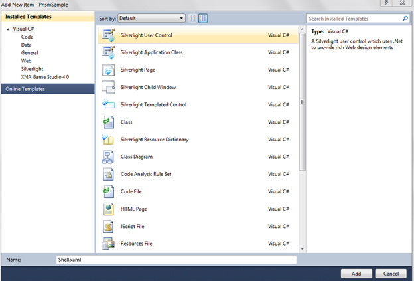
Task: Select the XNA Game Studio 4.0 category
Action: [45, 77]
